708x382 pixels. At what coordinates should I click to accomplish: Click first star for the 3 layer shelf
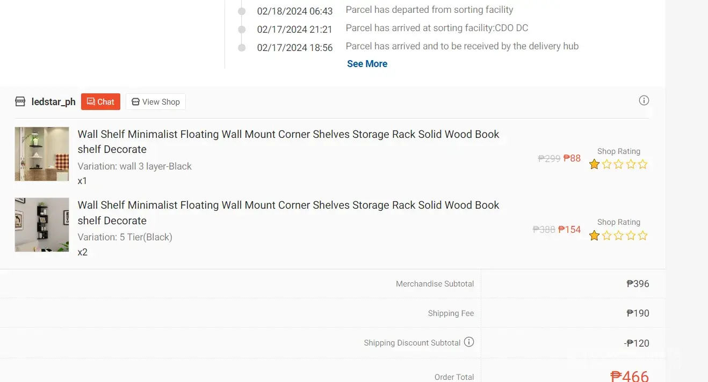pos(594,165)
